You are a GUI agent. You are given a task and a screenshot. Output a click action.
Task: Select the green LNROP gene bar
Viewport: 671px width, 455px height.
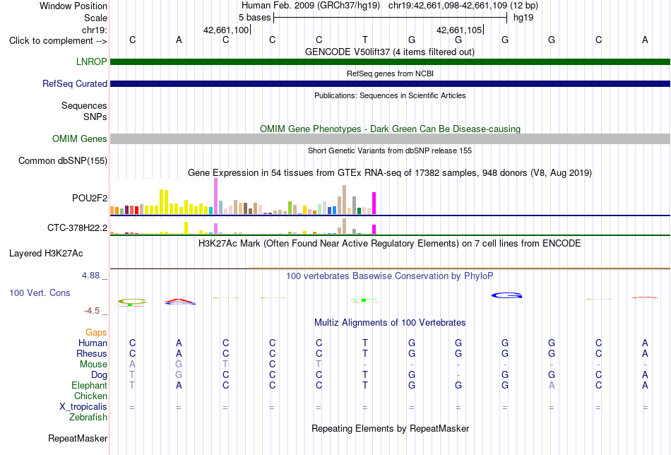[390, 61]
